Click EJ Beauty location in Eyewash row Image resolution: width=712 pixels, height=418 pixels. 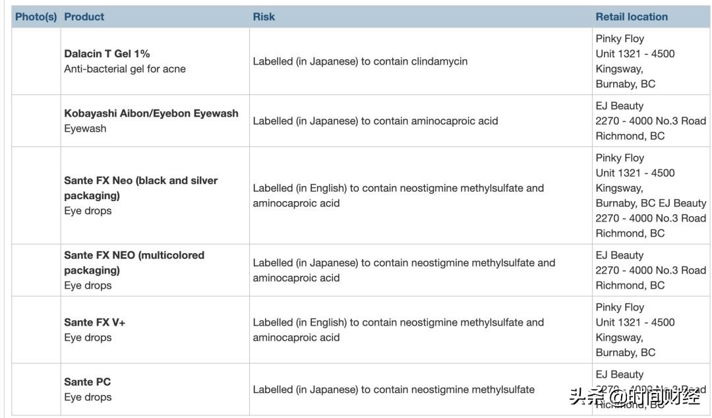(619, 106)
